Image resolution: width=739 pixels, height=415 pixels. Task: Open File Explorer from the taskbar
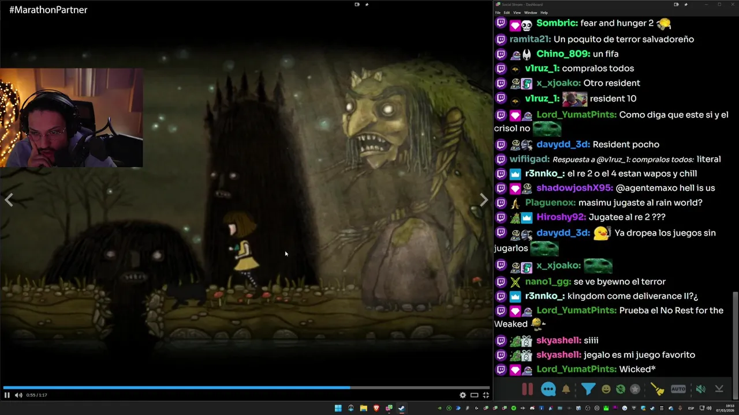coord(364,408)
